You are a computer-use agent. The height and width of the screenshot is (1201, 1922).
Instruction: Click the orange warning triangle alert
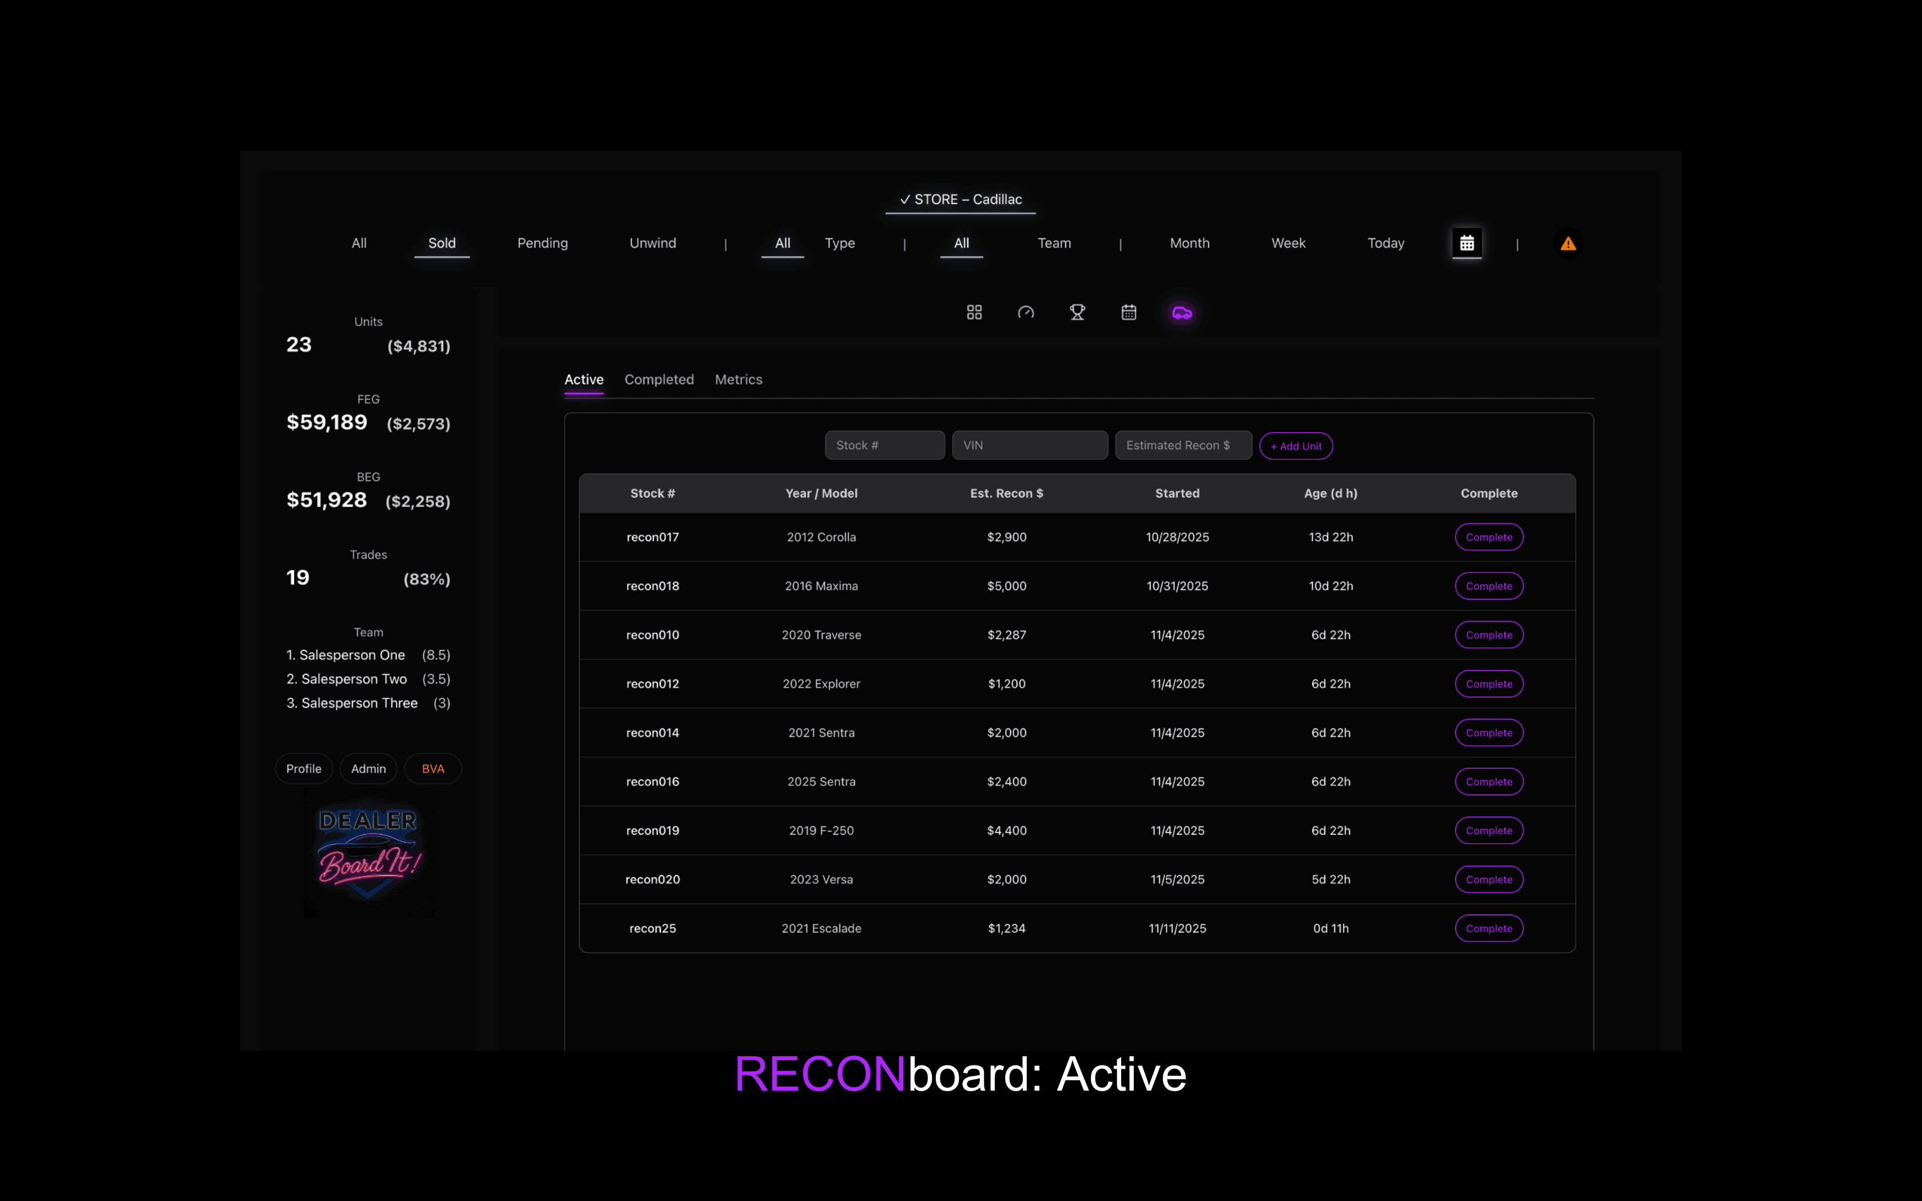pyautogui.click(x=1568, y=243)
